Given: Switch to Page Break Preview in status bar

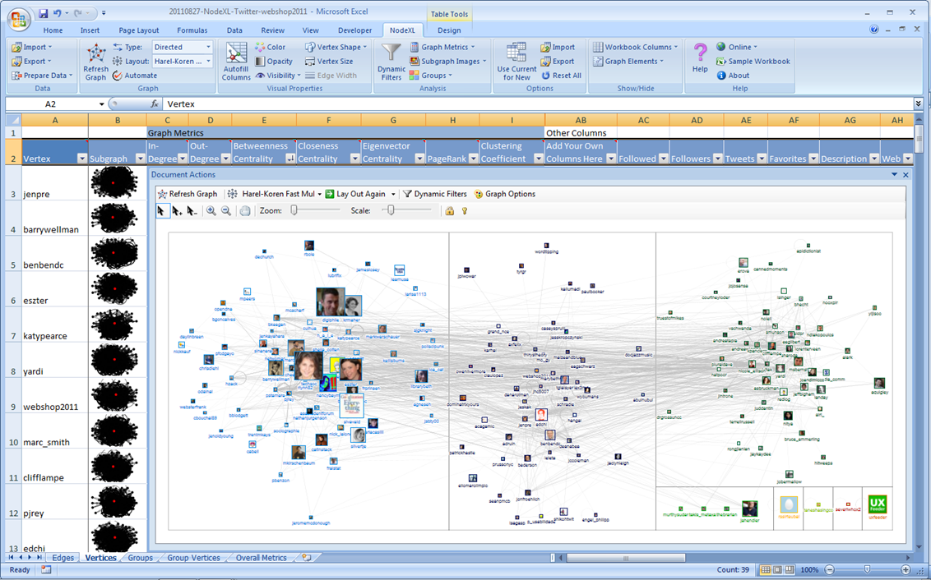Looking at the screenshot, I should tap(791, 570).
